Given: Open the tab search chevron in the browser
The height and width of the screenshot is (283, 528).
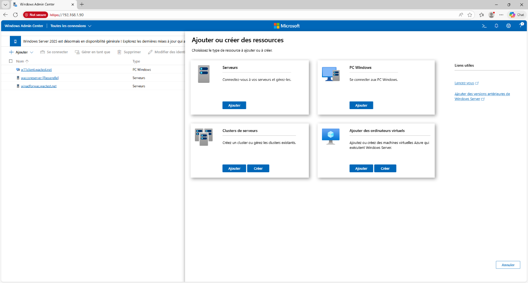Looking at the screenshot, I should tap(5, 5).
